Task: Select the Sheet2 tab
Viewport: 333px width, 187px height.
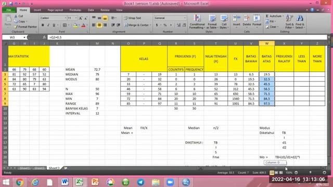Action: click(40, 168)
